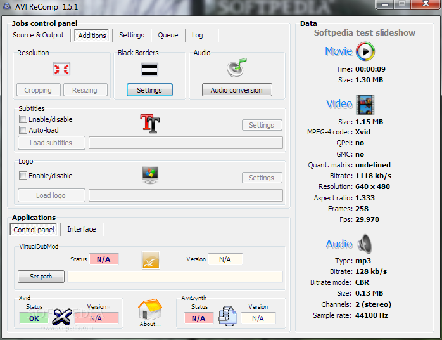Screen dimensions: 442x340
Task: Open Black Borders Settings button
Action: coord(149,90)
